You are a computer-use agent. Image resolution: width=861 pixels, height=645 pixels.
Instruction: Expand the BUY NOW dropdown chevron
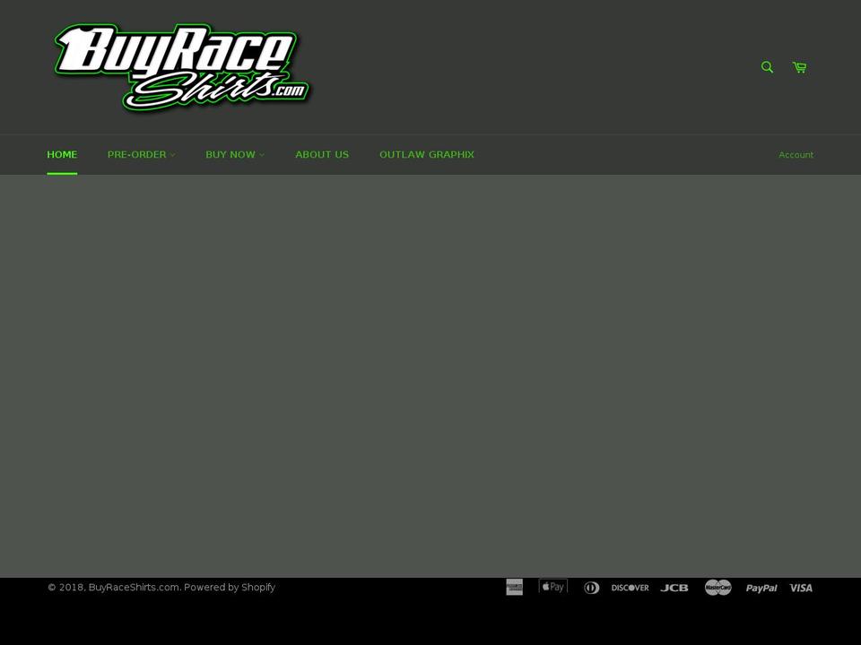pyautogui.click(x=261, y=155)
